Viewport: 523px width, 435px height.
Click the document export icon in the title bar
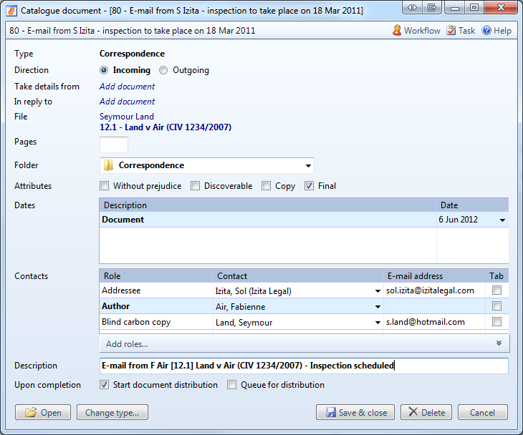(x=432, y=7)
